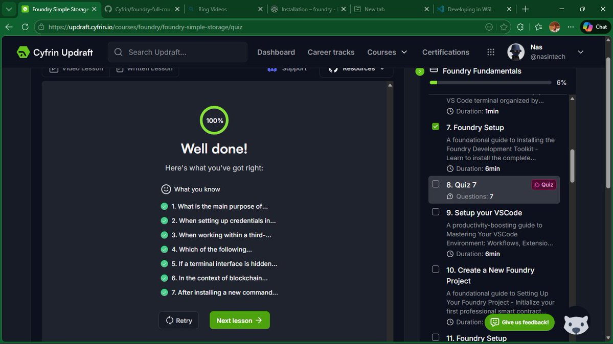Expand the Courses dropdown
613x344 pixels.
(387, 52)
